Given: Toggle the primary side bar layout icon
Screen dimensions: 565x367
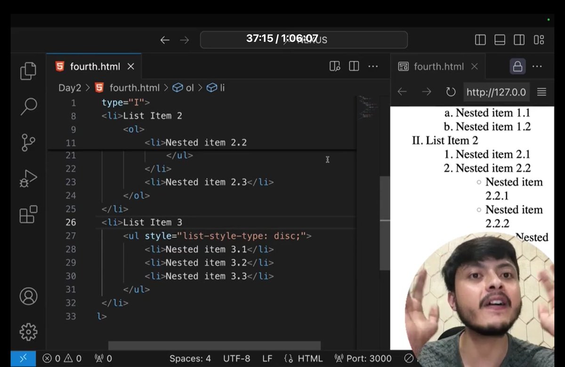Looking at the screenshot, I should pyautogui.click(x=480, y=40).
